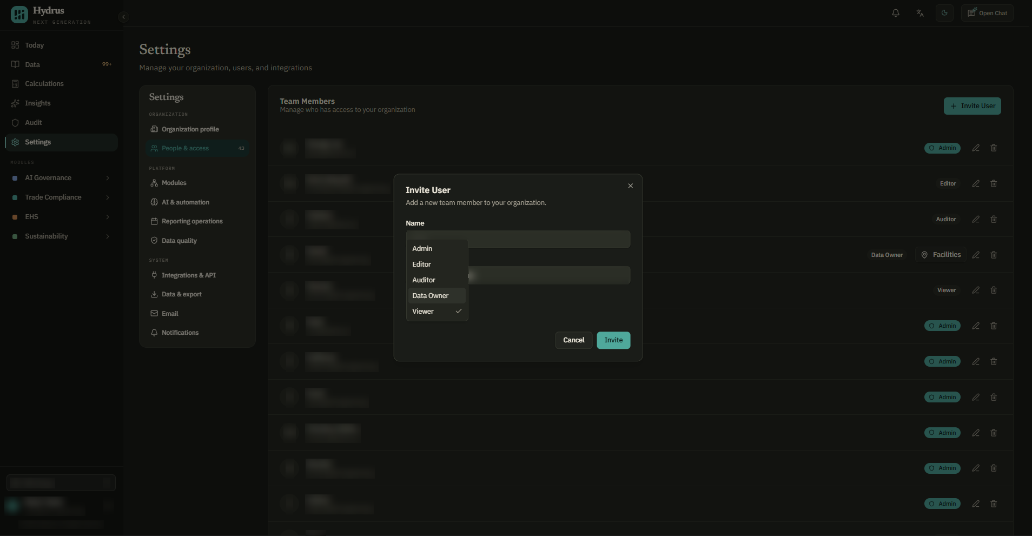
Task: Open Insights in the sidebar
Action: (61, 103)
